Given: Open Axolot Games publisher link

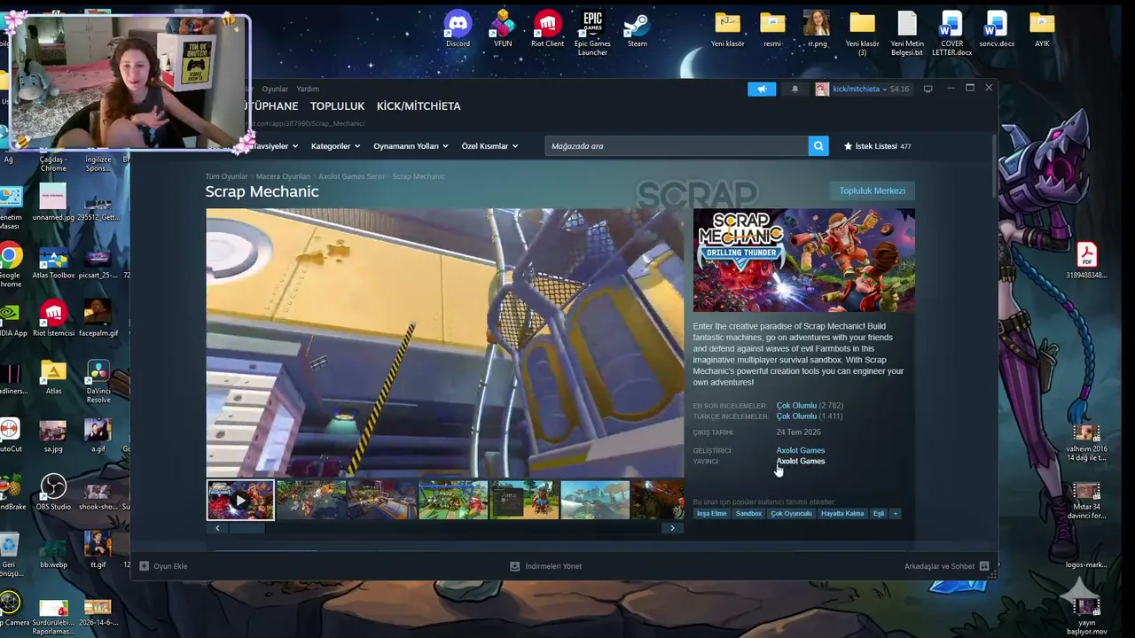Looking at the screenshot, I should tap(801, 461).
